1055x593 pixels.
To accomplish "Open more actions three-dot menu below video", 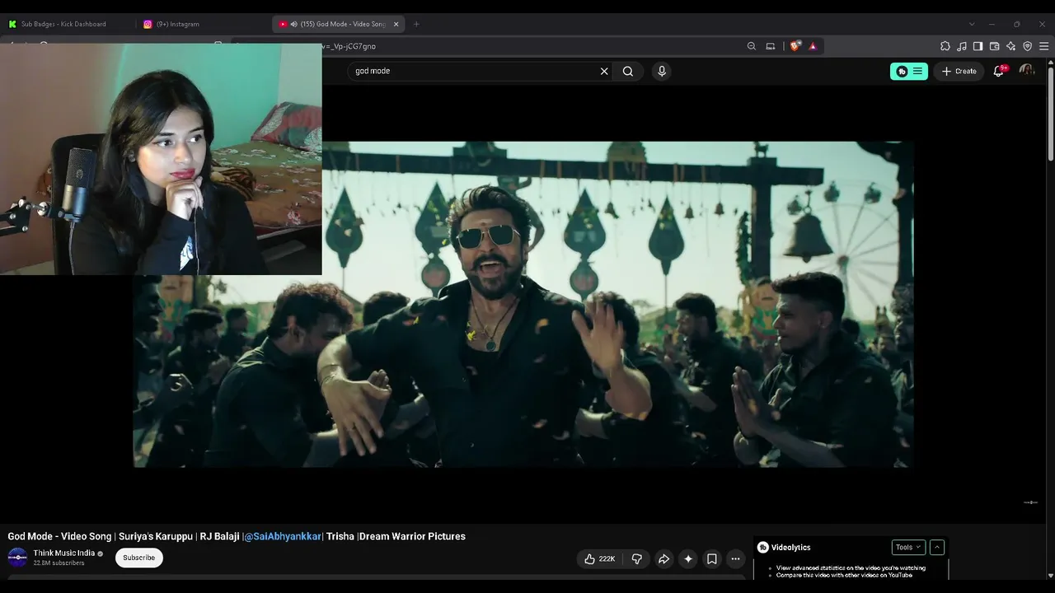I will point(735,559).
